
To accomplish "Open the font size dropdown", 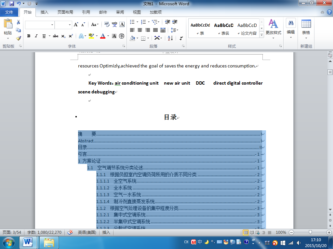I will click(x=70, y=25).
